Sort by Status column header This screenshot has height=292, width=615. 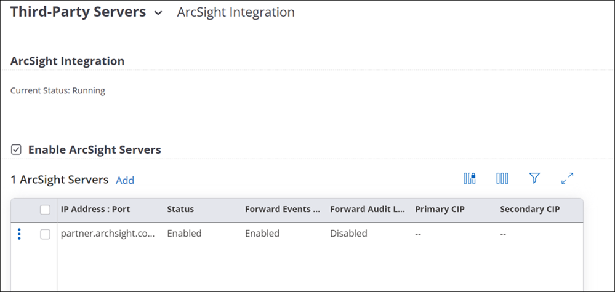[x=180, y=209]
